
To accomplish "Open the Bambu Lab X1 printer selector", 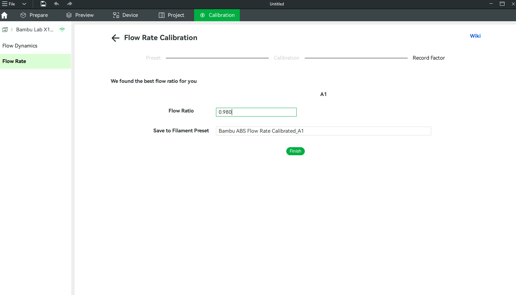I will point(35,29).
